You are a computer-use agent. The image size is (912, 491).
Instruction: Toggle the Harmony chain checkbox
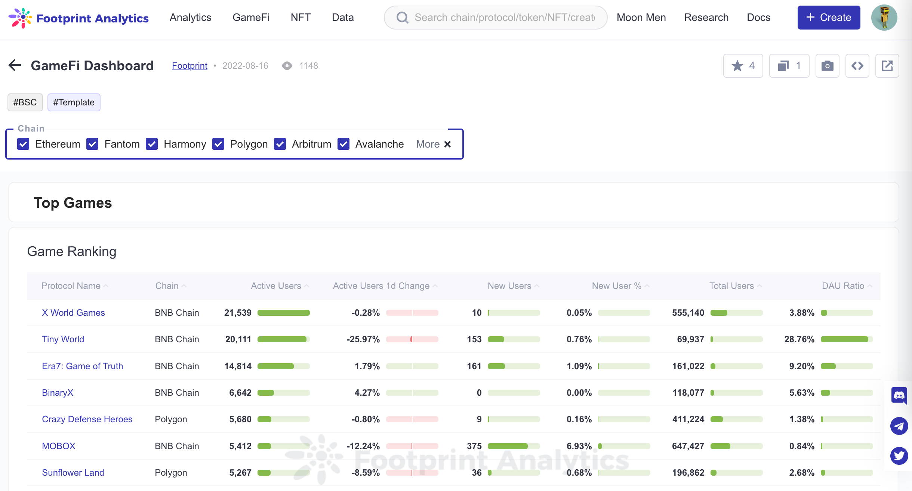pyautogui.click(x=152, y=144)
